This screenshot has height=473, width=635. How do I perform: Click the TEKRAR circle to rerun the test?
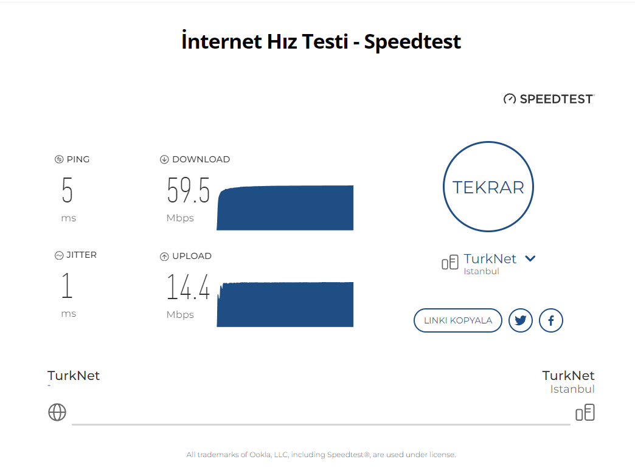(x=488, y=187)
